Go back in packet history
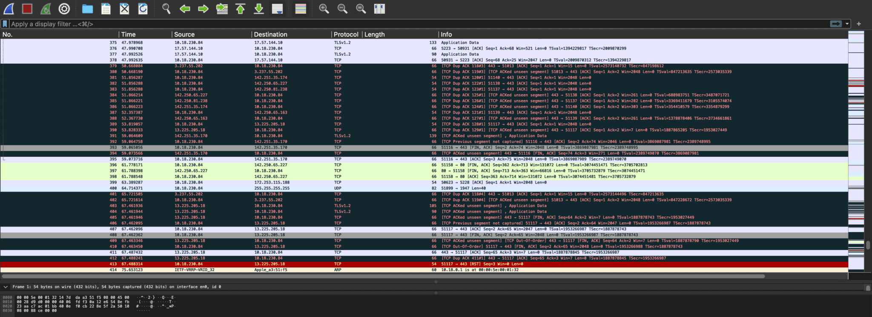The image size is (872, 317). 185,8
